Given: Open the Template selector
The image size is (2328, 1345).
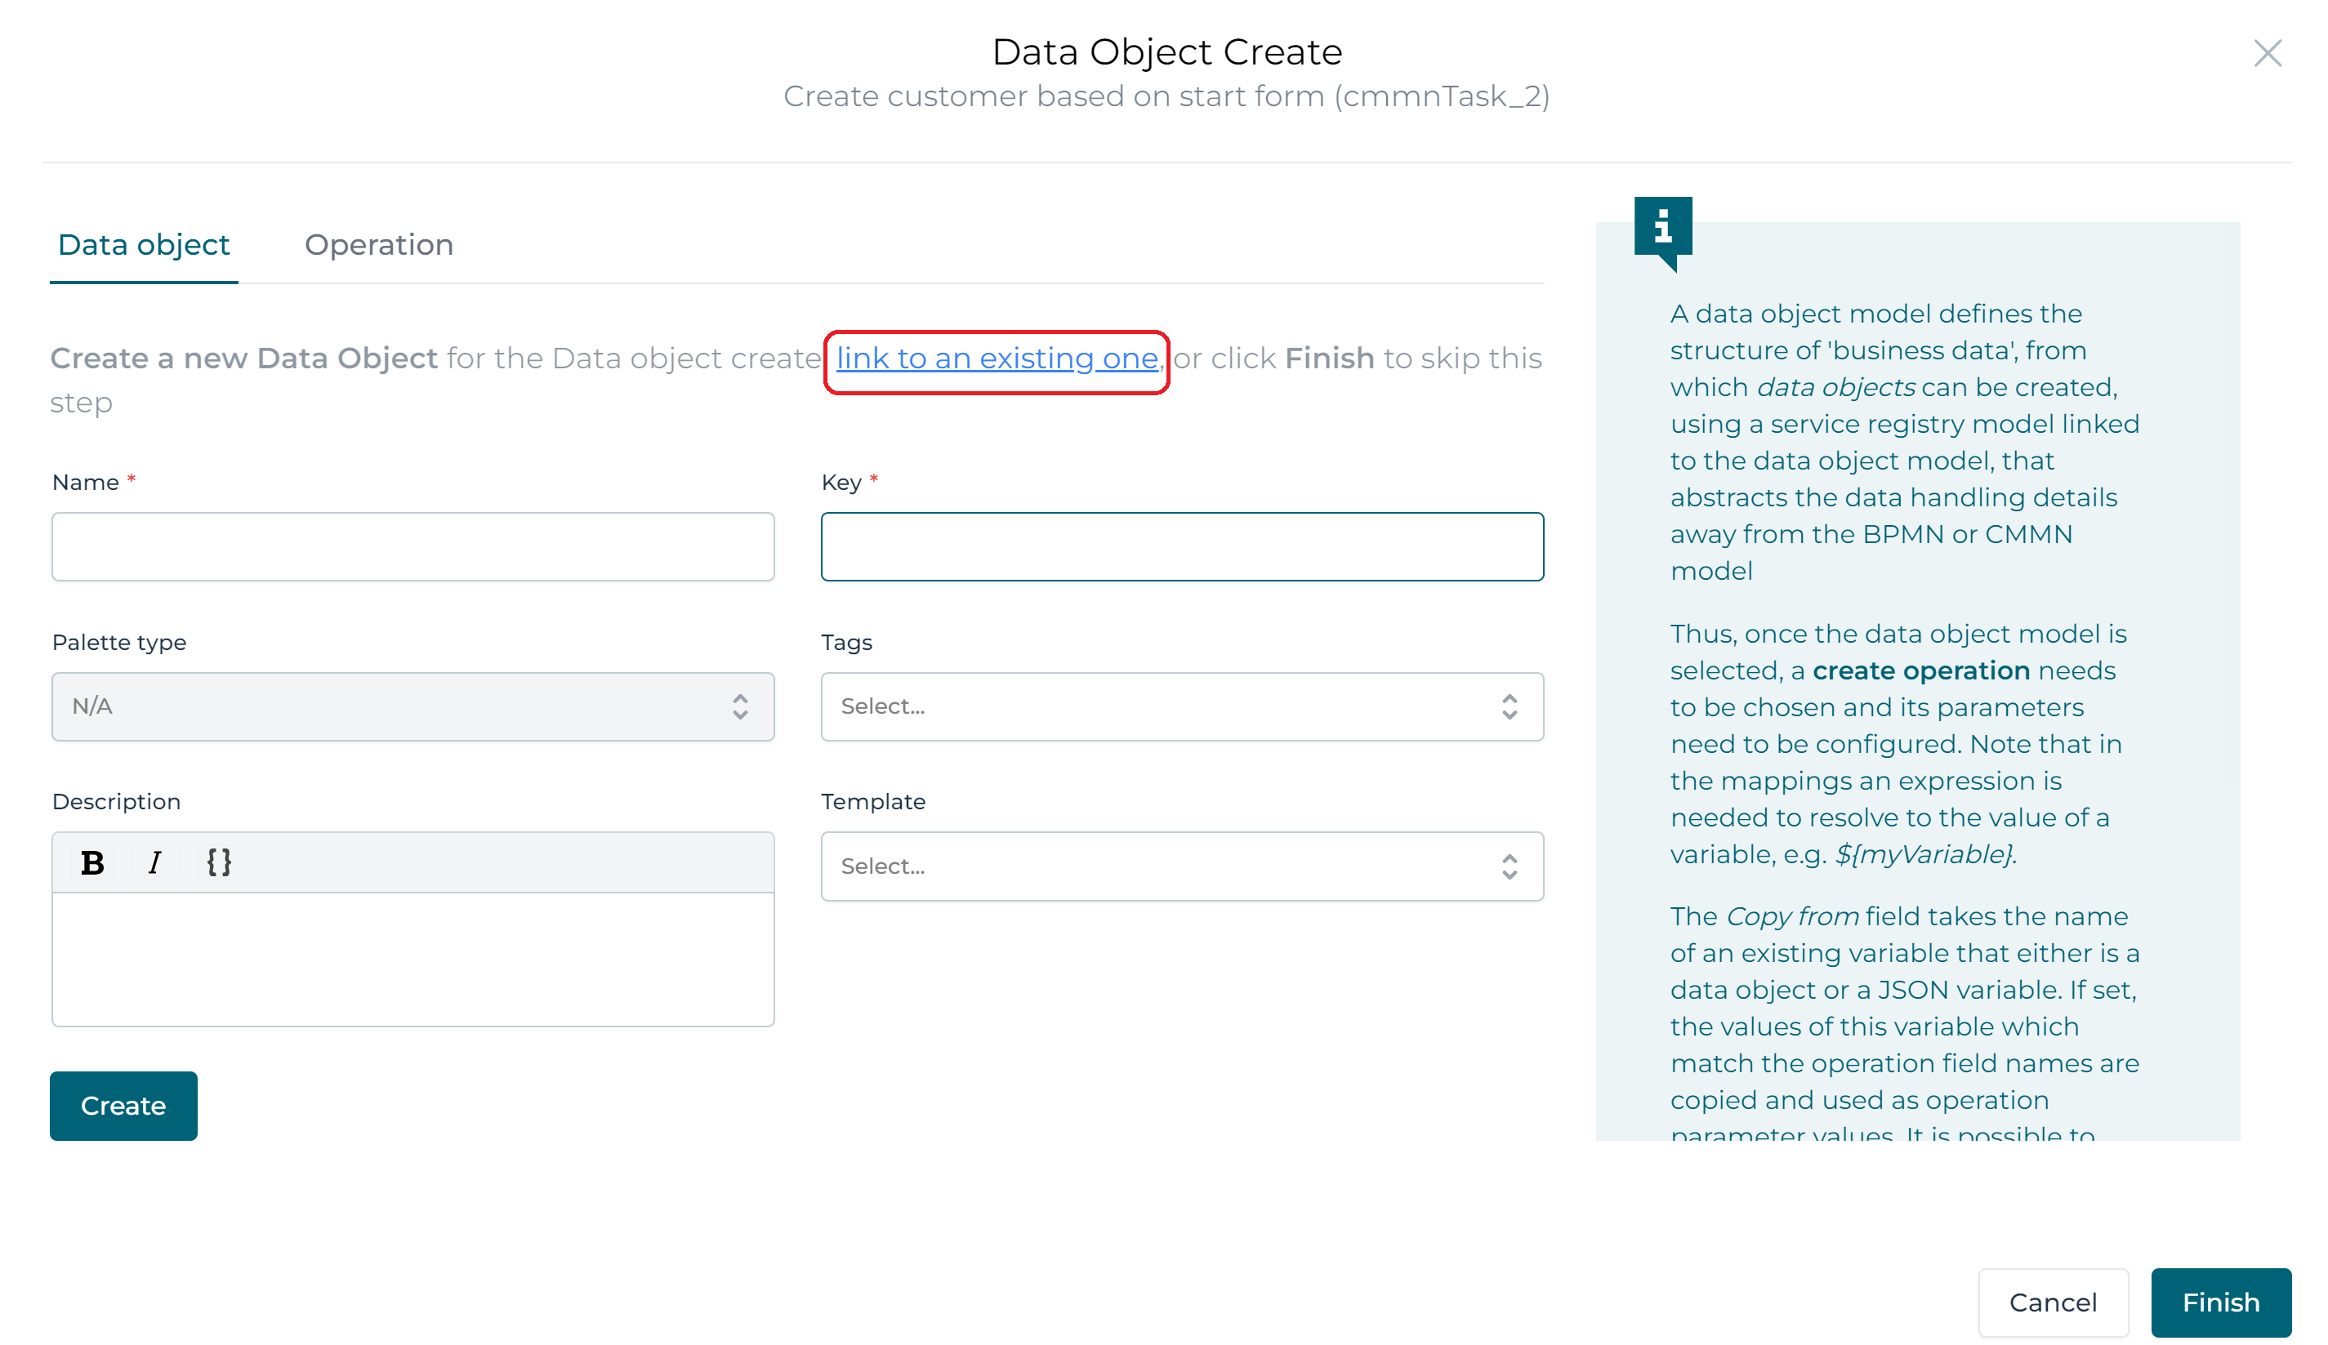Looking at the screenshot, I should tap(1183, 866).
